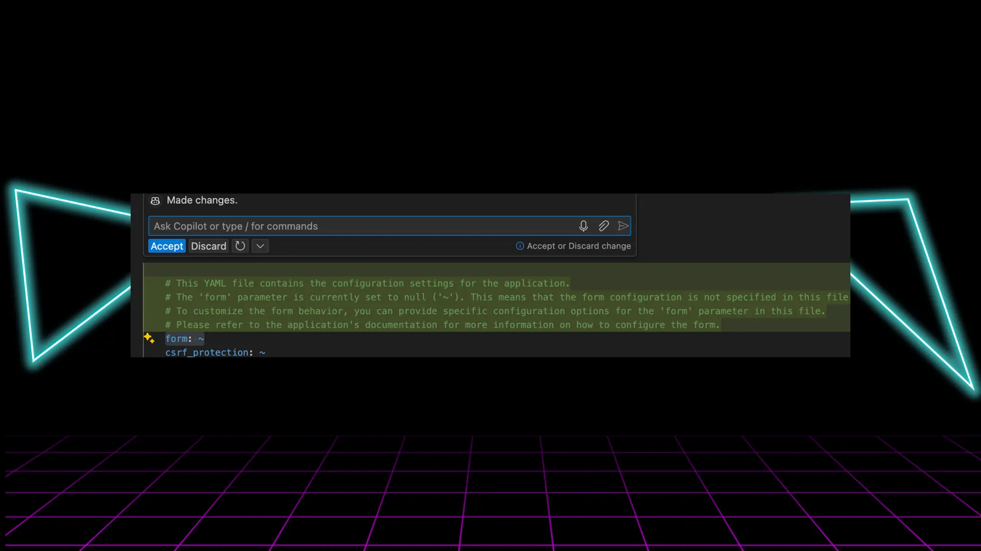Image resolution: width=981 pixels, height=551 pixels.
Task: Click the tilde value after csrf_protection
Action: (x=262, y=353)
